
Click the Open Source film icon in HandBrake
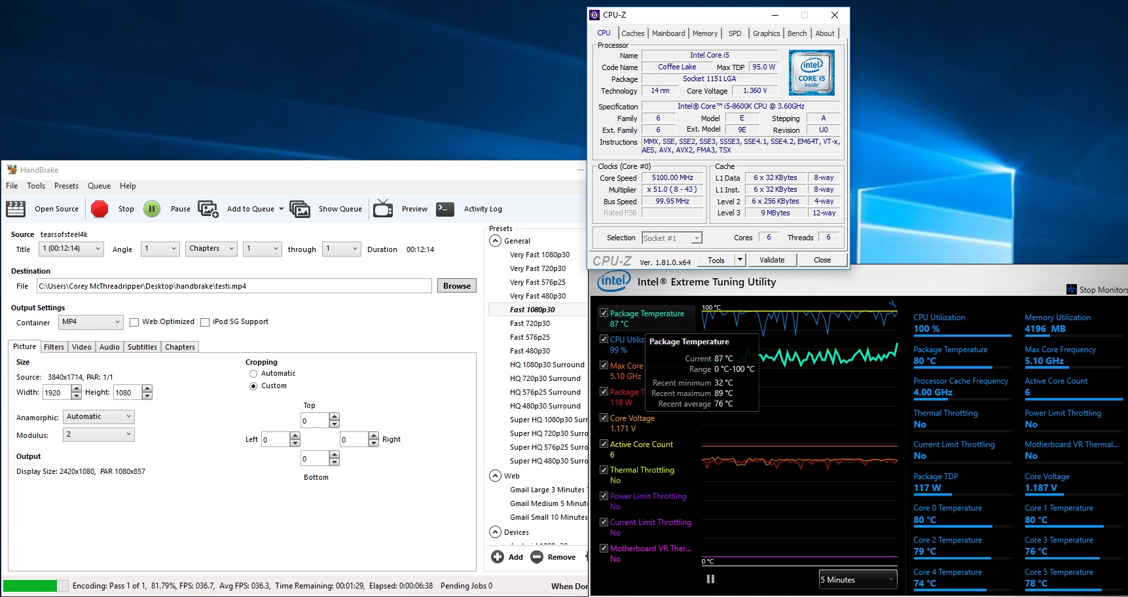click(16, 209)
